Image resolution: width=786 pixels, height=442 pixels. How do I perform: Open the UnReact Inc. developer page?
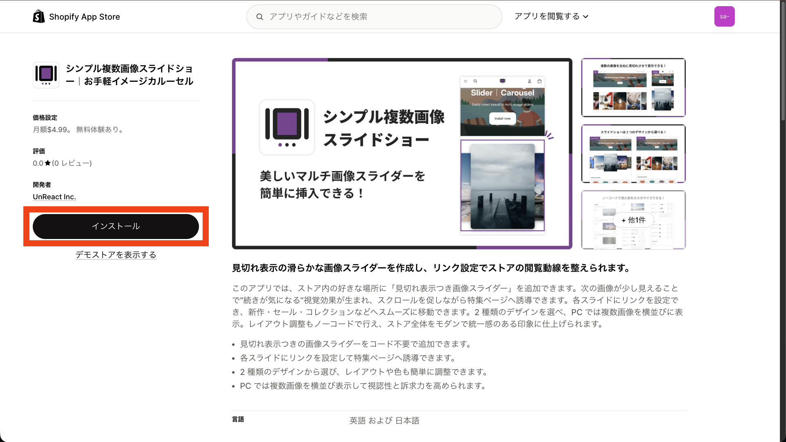54,197
